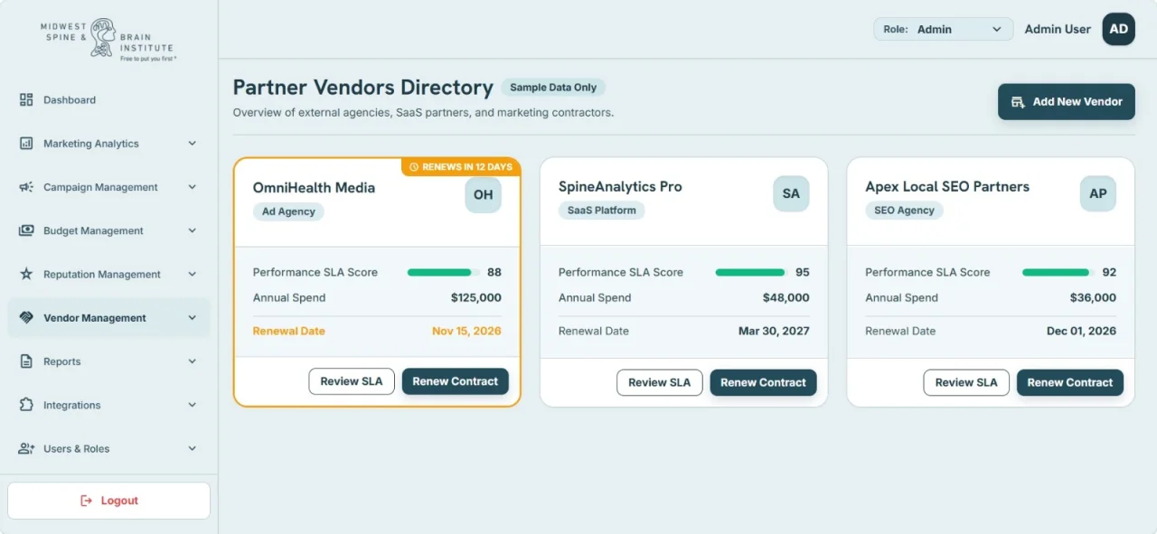Expand the Users & Roles chevron
The width and height of the screenshot is (1157, 534).
[192, 448]
